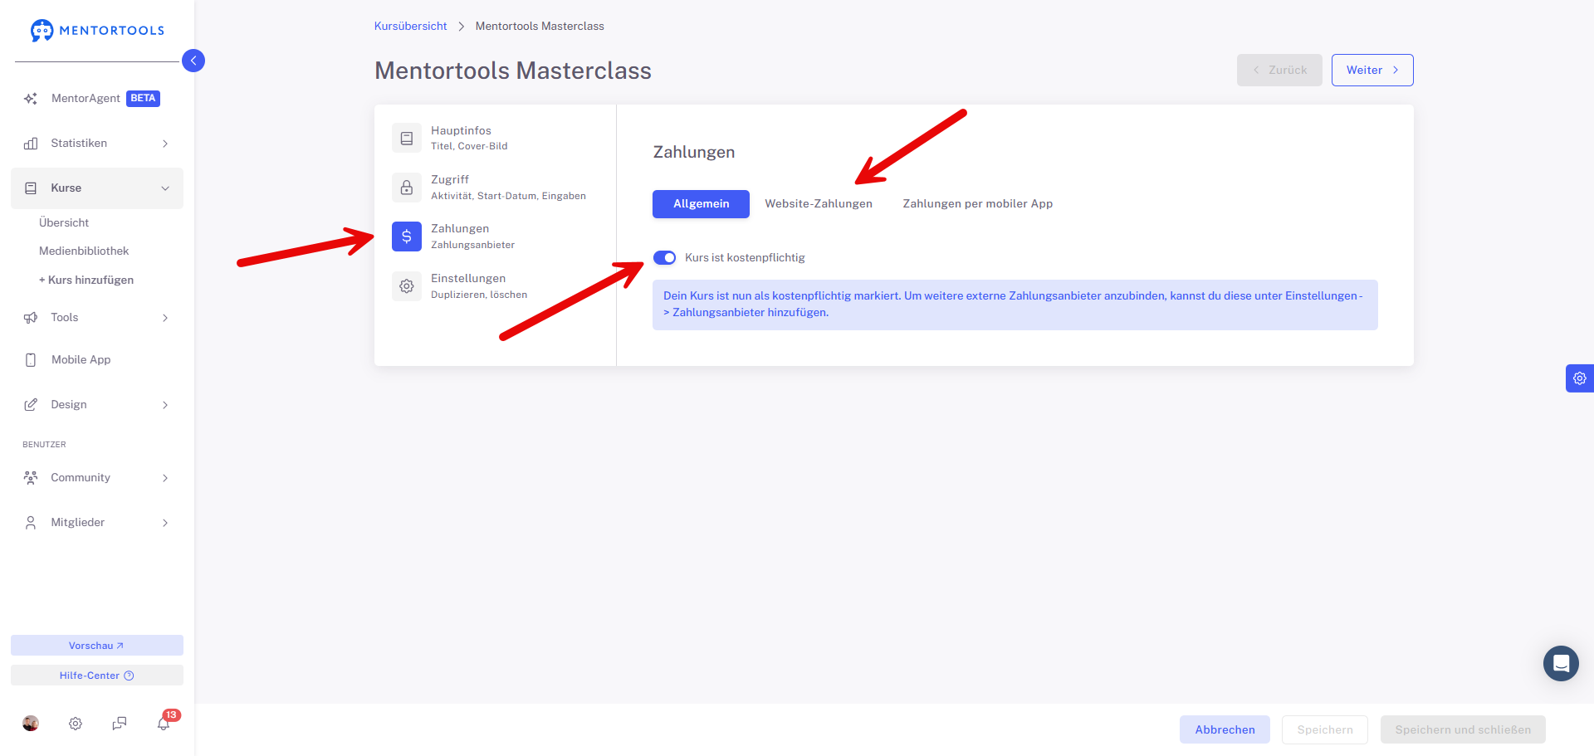Select '+ Kurs hinzufügen' menu item
The image size is (1594, 756).
[x=86, y=280]
